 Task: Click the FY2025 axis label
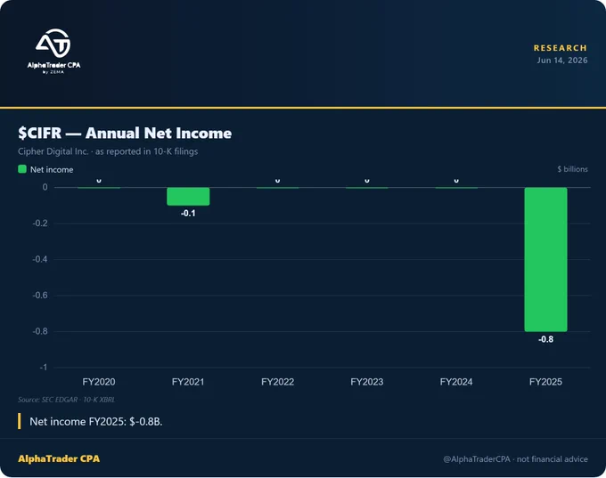[x=545, y=382]
